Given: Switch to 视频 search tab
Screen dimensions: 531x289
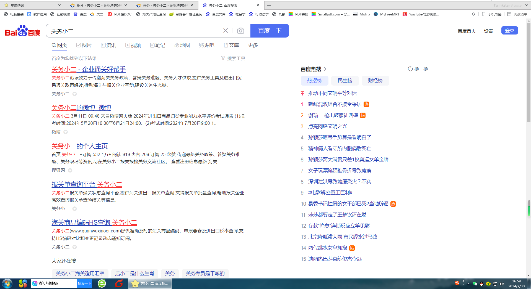Looking at the screenshot, I should 133,45.
